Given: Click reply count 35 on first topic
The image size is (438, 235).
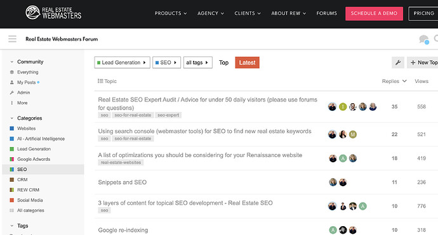Looking at the screenshot, I should [394, 107].
